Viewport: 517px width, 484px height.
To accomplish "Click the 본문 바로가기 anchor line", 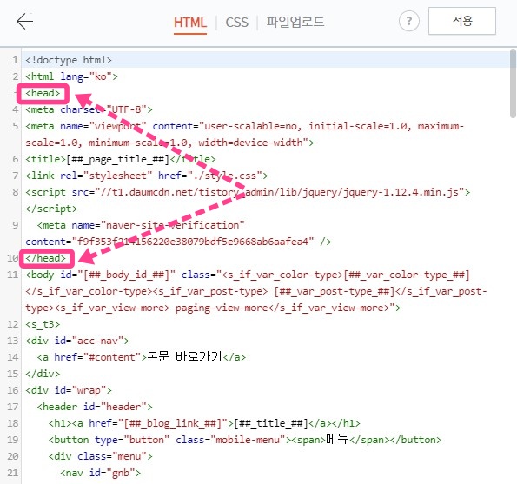I will (x=141, y=357).
